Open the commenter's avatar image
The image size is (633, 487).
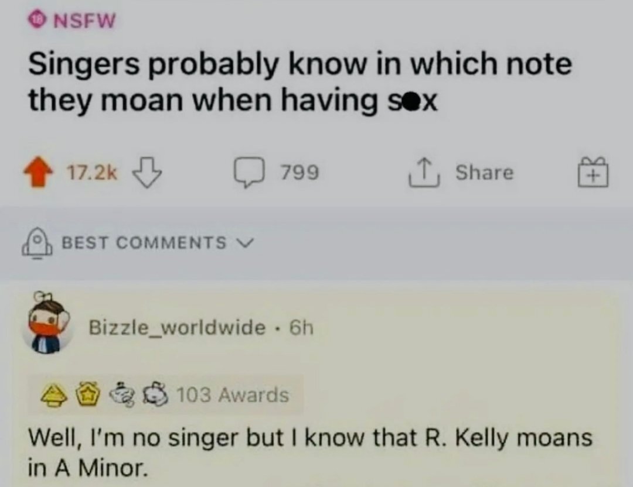[x=48, y=328]
